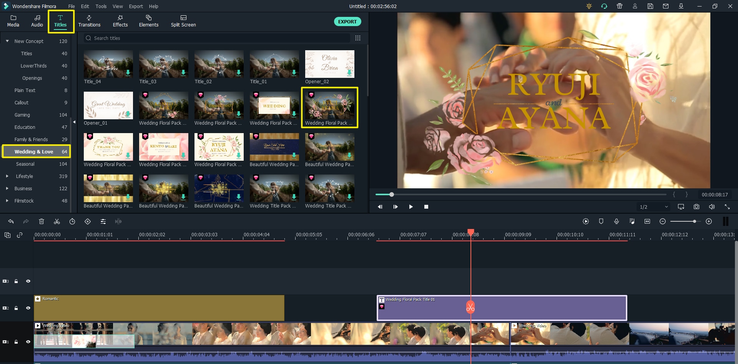Screen dimensions: 738x364
Task: Enter fullscreen preview with the expand icon
Action: [727, 207]
